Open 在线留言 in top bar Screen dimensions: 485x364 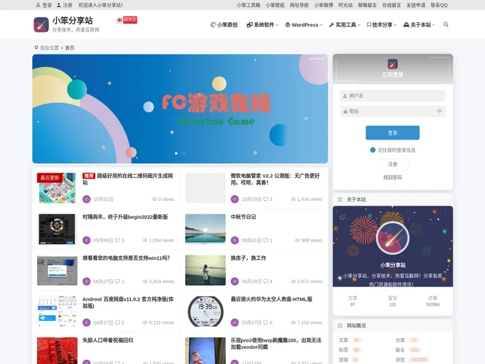391,5
